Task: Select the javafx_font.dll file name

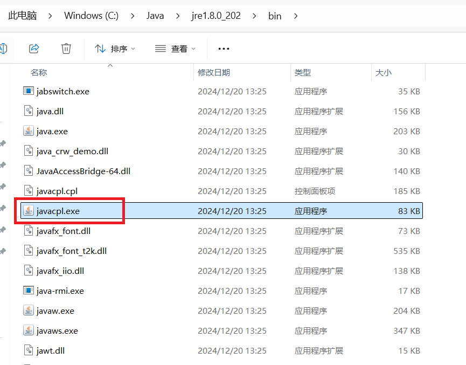Action: (64, 231)
